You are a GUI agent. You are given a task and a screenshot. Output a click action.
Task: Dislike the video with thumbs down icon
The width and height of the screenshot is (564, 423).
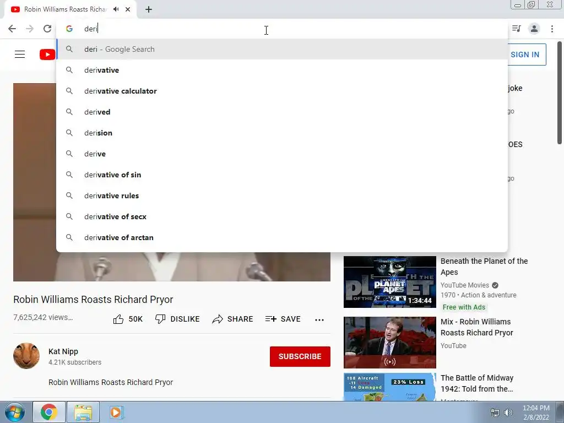click(160, 319)
